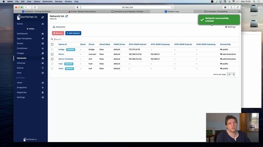Sort by IPAM Driver column header
Screen dimensions: 263x147
[120, 45]
